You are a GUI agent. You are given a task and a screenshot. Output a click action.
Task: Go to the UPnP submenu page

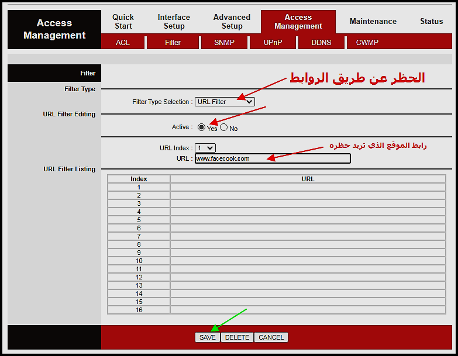[x=272, y=43]
